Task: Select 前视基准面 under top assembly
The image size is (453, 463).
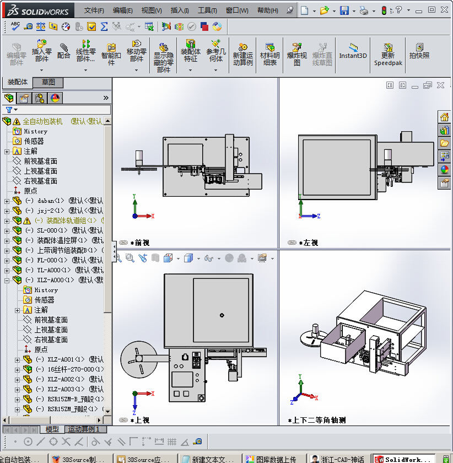Action: pos(40,161)
